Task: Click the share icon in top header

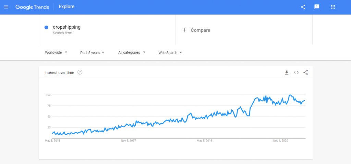Action: (303, 7)
